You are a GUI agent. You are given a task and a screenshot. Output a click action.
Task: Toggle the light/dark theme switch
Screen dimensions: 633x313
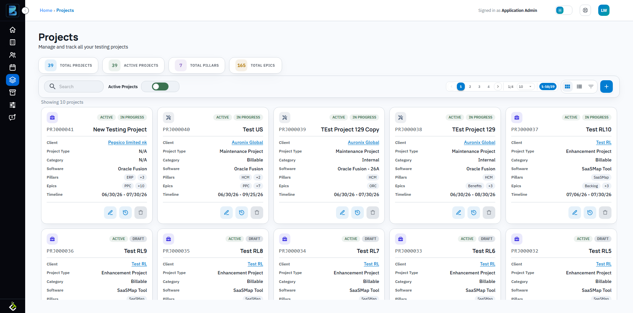(x=564, y=10)
